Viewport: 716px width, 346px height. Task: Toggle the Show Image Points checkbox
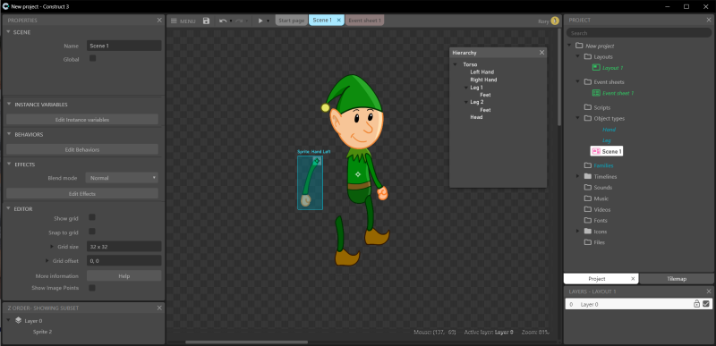[92, 288]
